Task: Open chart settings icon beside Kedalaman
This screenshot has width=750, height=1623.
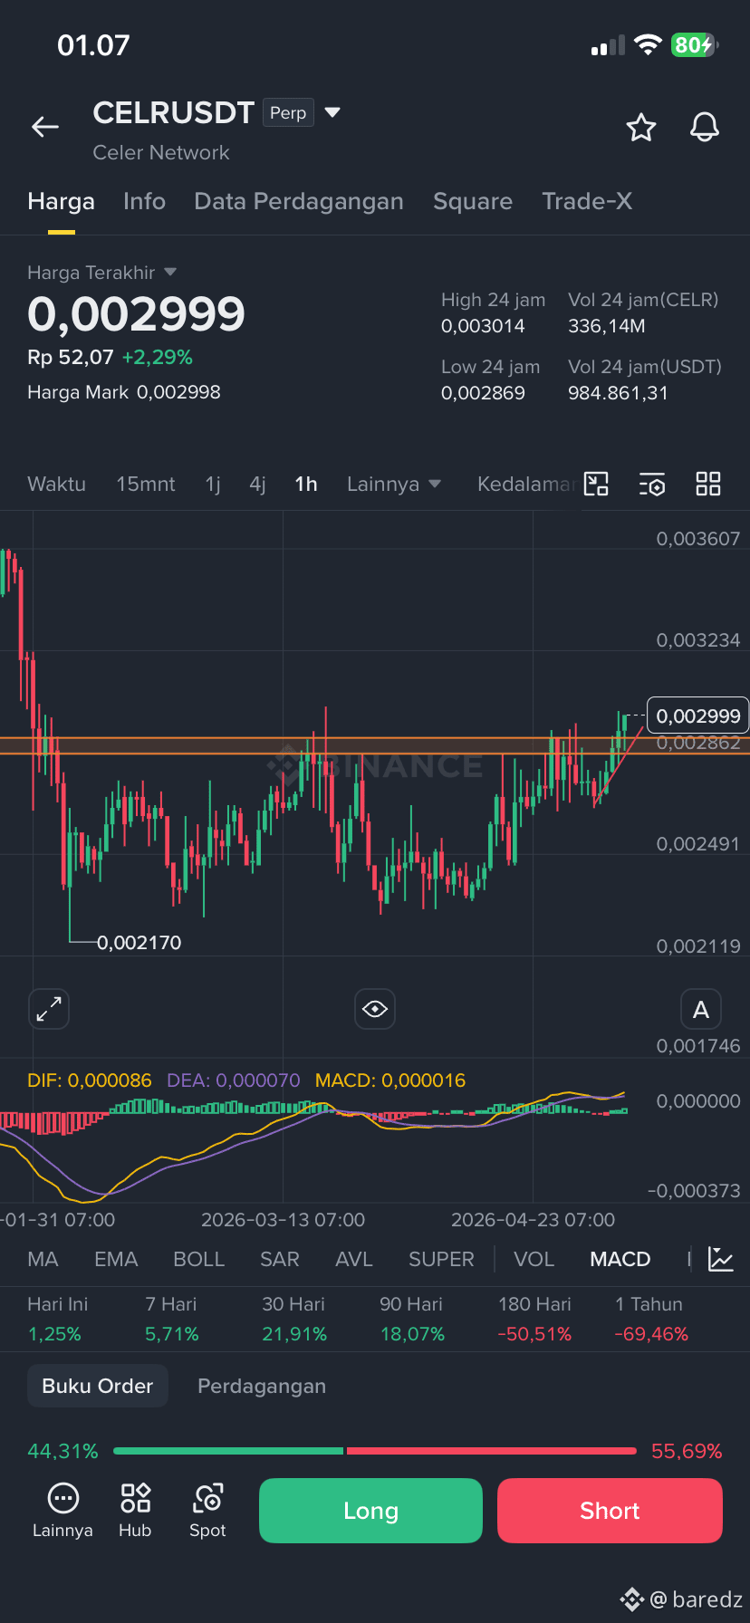Action: [652, 485]
